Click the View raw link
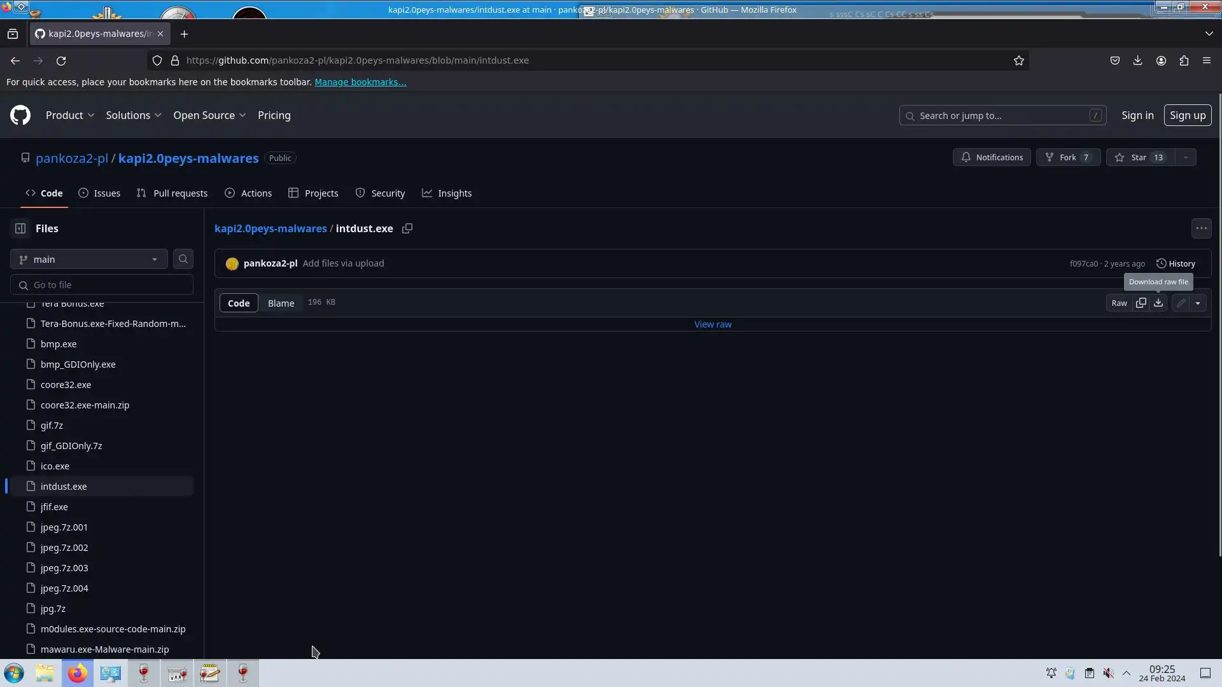This screenshot has width=1222, height=687. click(712, 324)
